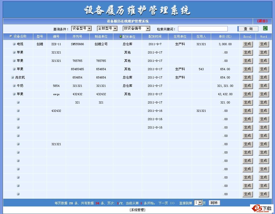Image resolution: width=275 pixels, height=214 pixels.
Task: Expand the 电视 device row
Action: pos(14,44)
